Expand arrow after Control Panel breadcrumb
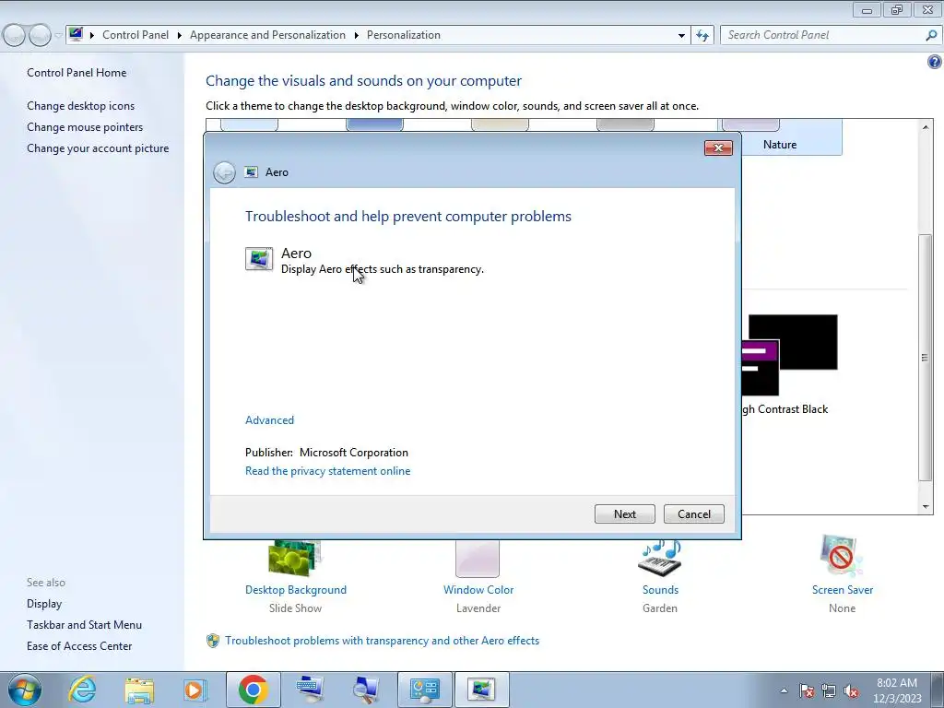This screenshot has height=708, width=944. tap(180, 36)
